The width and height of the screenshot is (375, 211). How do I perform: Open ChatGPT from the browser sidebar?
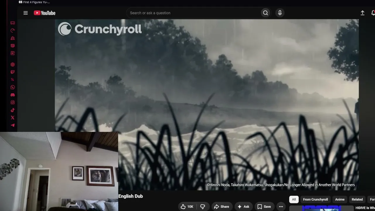click(13, 64)
